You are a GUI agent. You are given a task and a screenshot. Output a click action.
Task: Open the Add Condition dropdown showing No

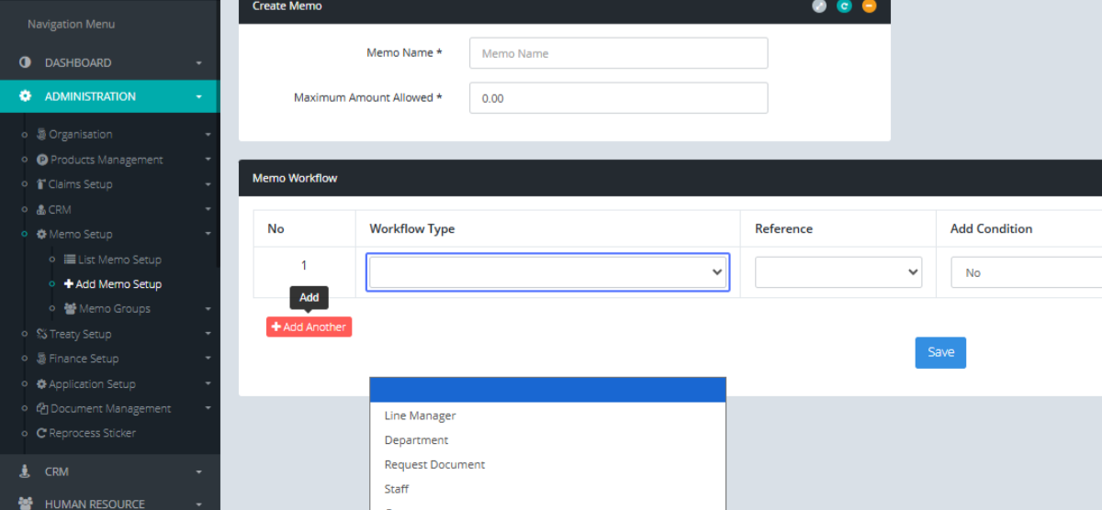(x=1025, y=272)
